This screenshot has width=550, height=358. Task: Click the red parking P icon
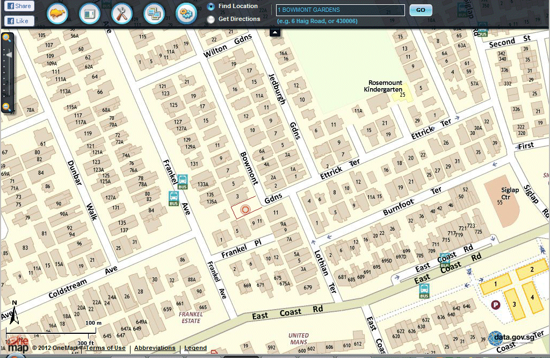click(496, 305)
